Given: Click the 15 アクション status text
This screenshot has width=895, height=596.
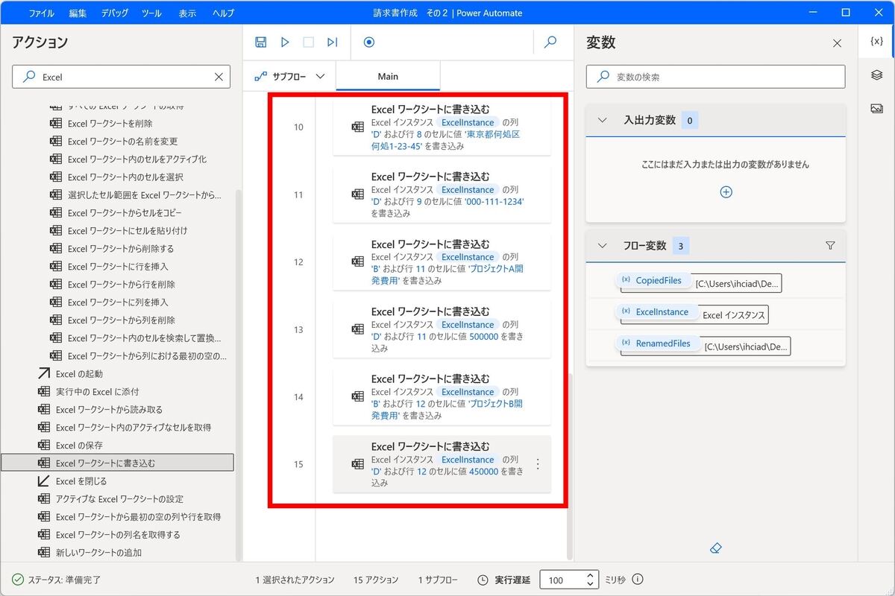Looking at the screenshot, I should (376, 580).
